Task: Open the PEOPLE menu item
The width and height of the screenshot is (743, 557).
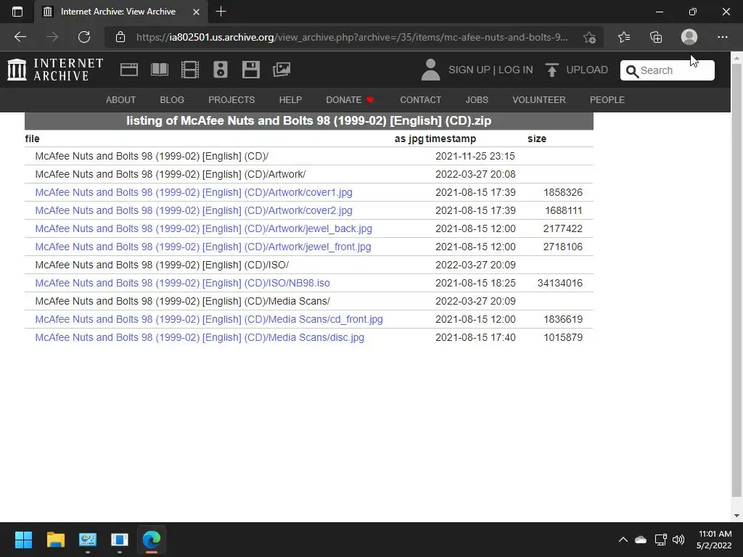Action: pyautogui.click(x=607, y=100)
